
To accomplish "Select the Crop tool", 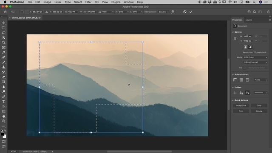I will click(4, 42).
